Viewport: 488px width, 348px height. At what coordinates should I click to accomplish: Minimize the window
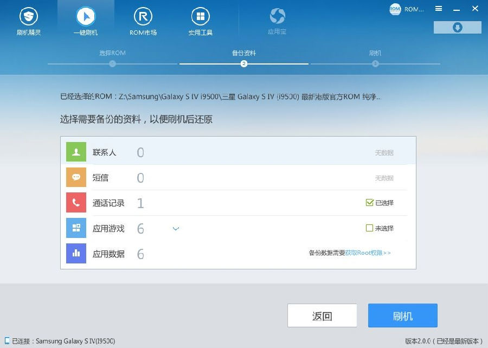(457, 9)
